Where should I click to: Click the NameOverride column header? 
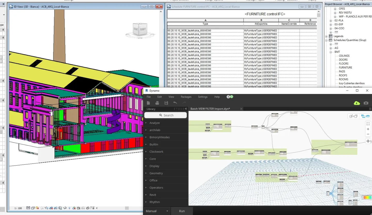289,24
